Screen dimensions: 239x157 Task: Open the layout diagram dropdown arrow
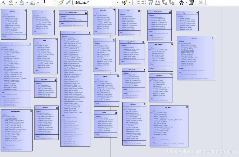click(x=186, y=2)
